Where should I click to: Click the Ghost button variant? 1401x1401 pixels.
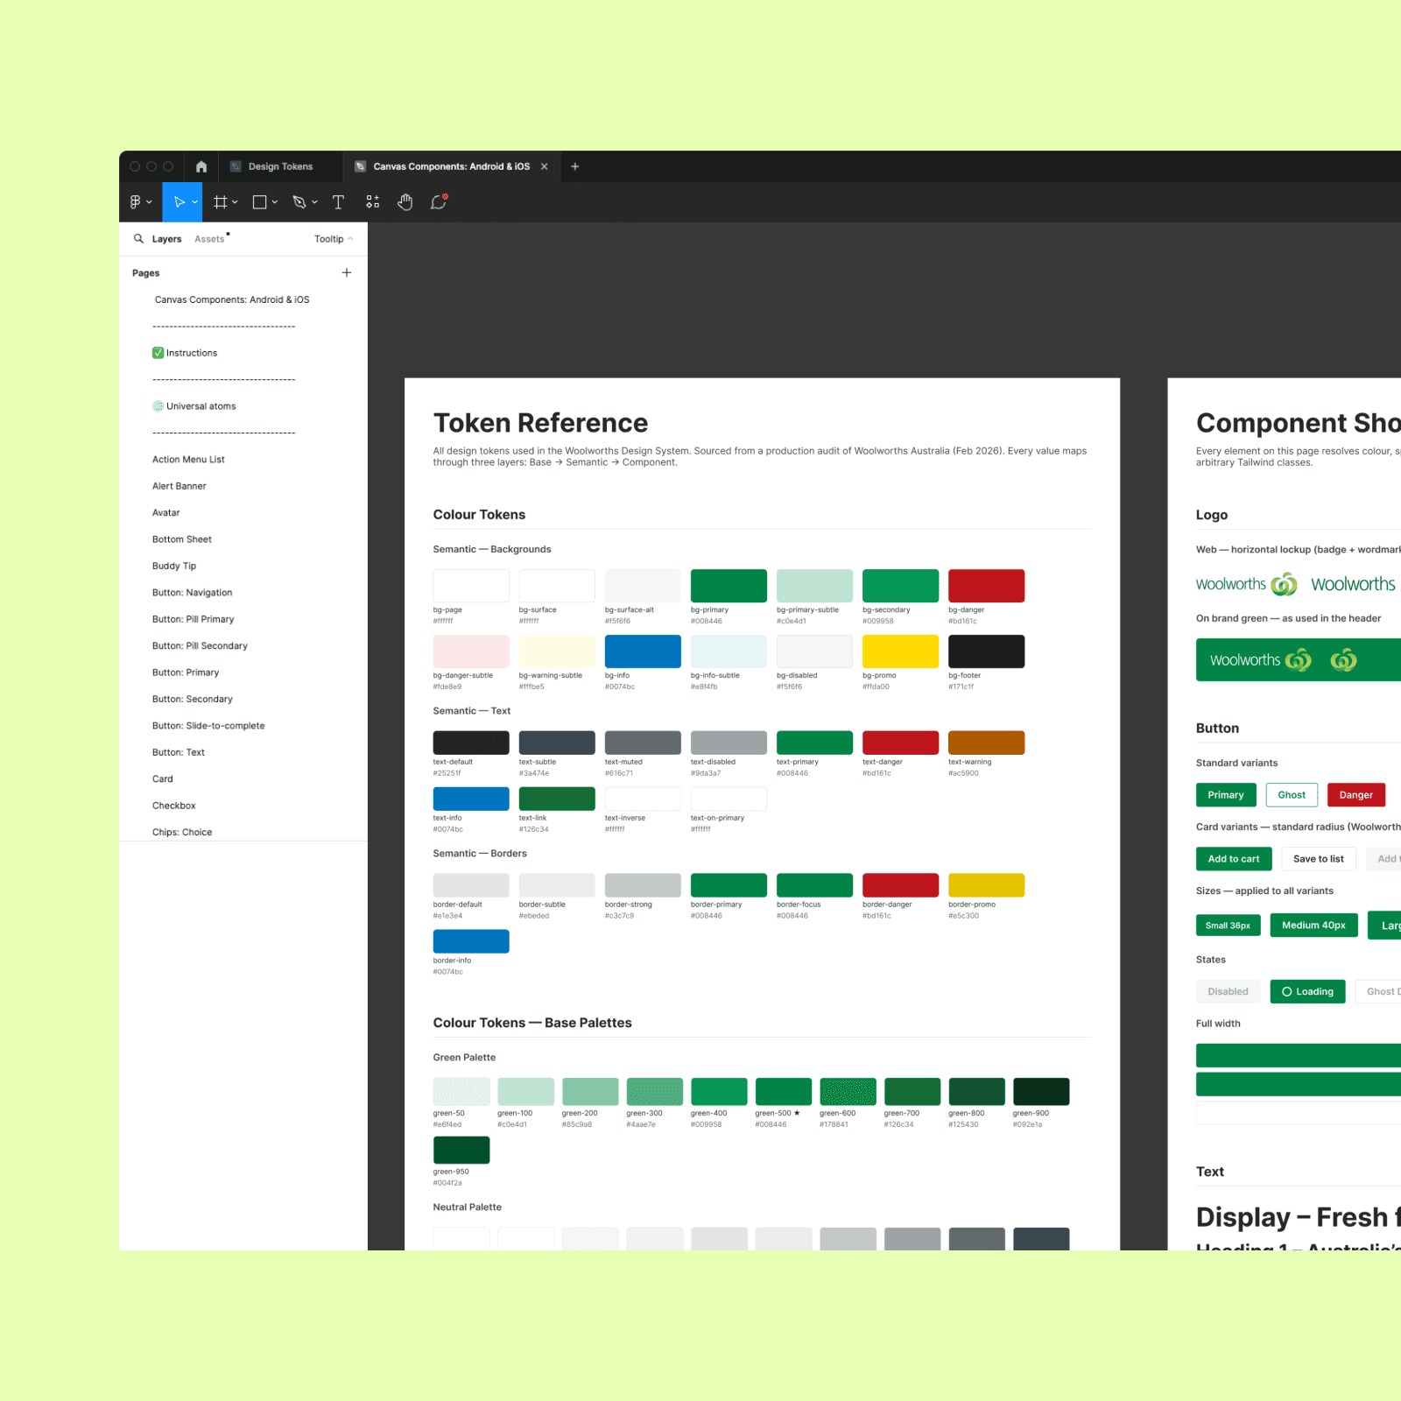(1292, 795)
